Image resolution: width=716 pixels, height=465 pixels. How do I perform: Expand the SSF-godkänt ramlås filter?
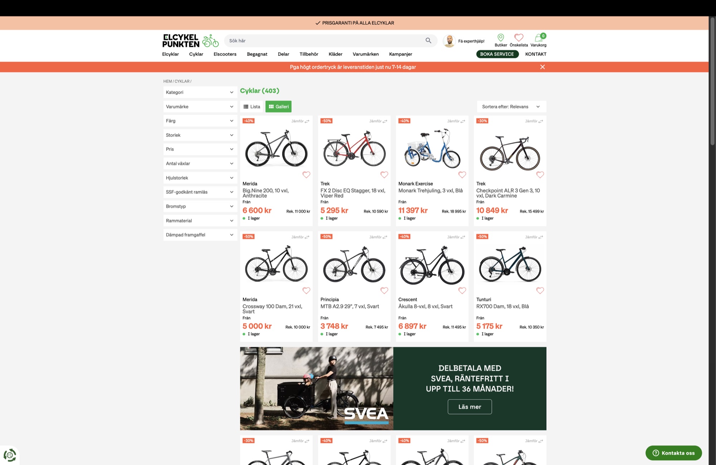pyautogui.click(x=200, y=192)
